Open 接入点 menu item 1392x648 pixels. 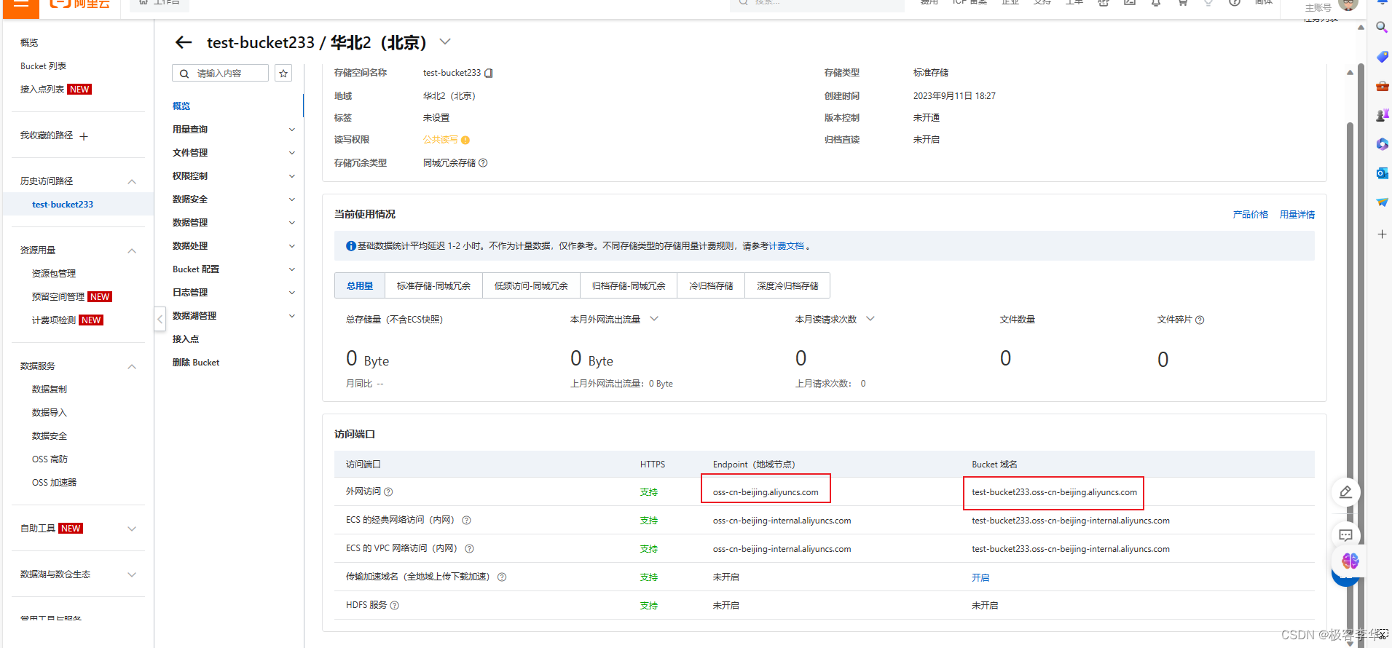[186, 339]
